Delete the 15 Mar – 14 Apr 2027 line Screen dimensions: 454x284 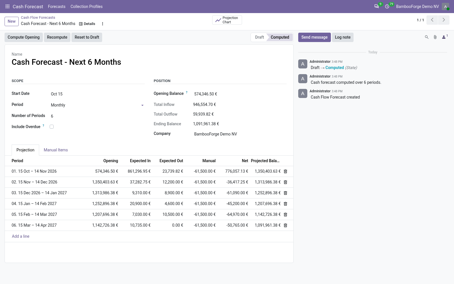point(285,225)
